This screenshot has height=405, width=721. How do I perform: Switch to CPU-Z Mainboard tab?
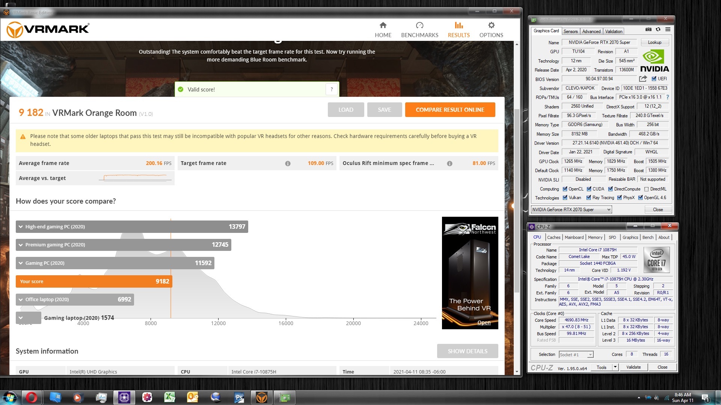tap(574, 237)
